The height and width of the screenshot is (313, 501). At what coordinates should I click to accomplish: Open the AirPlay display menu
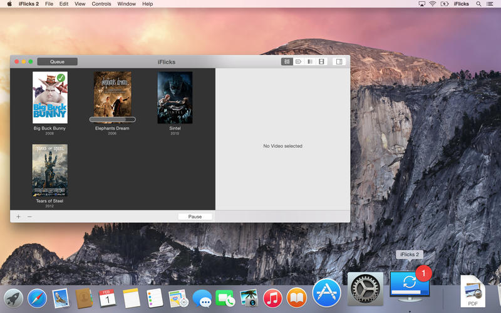coord(421,4)
